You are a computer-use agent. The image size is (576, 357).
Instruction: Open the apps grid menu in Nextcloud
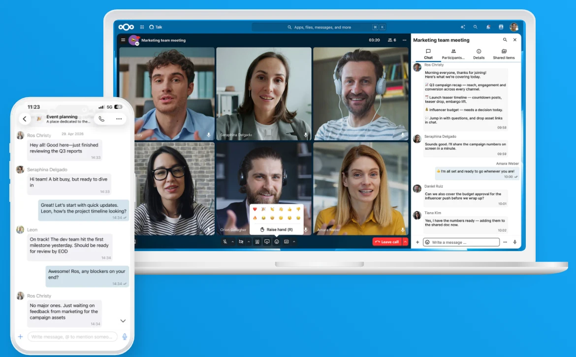pos(142,27)
